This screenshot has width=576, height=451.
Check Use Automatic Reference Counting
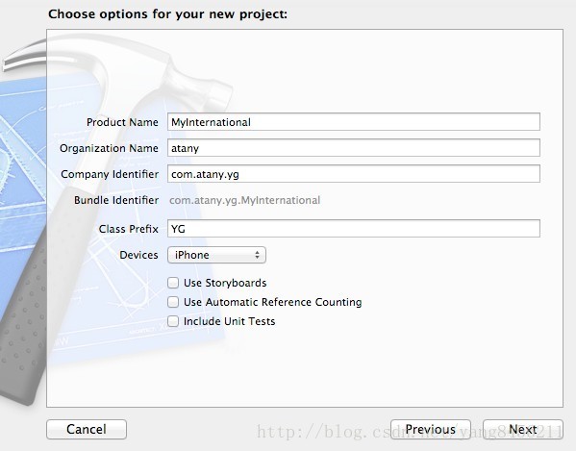pos(173,302)
